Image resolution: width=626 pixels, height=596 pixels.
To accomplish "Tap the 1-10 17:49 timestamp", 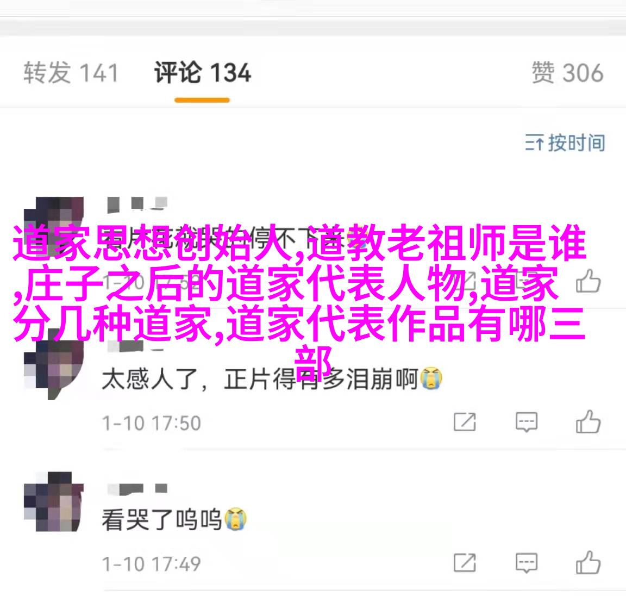I will (151, 563).
